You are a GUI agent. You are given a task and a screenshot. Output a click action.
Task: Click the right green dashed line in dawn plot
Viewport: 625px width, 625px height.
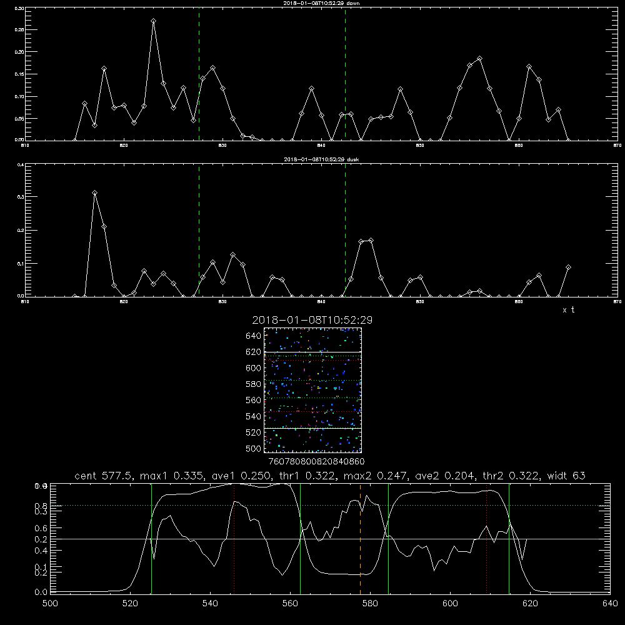click(345, 74)
